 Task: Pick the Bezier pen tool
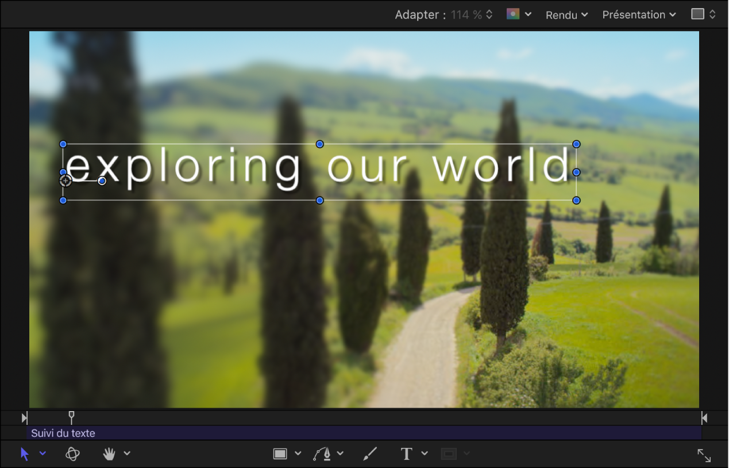[323, 454]
